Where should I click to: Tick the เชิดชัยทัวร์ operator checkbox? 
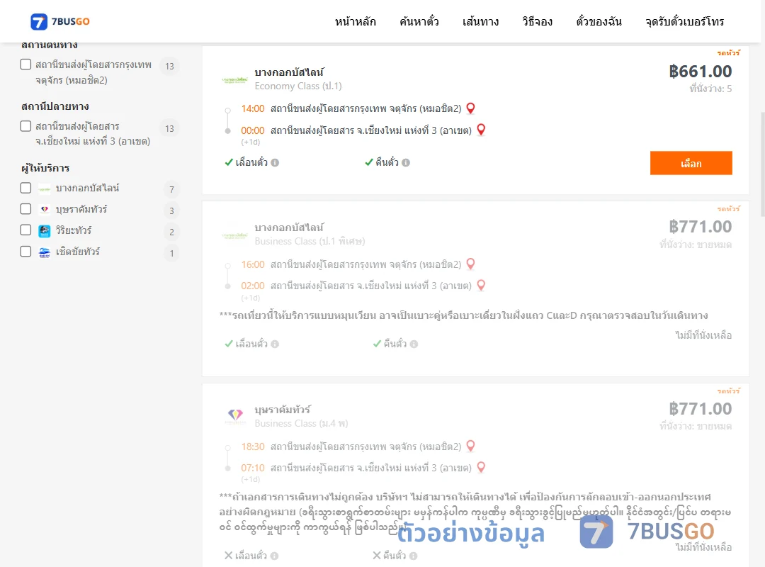pos(26,252)
